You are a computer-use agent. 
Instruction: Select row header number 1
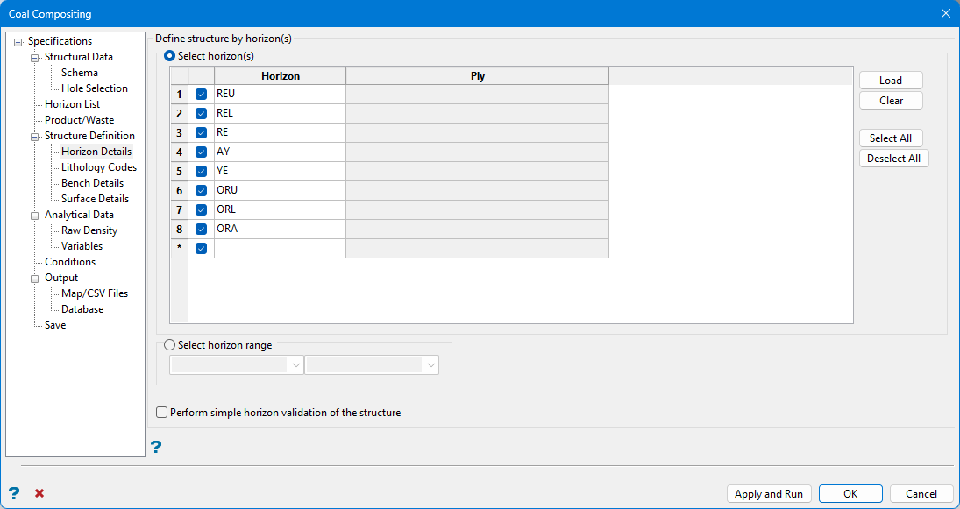tap(180, 95)
